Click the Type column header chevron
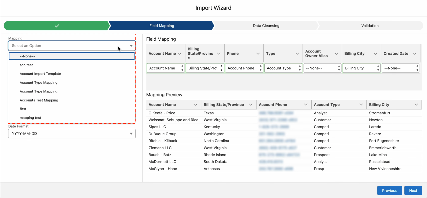427x198 pixels. pyautogui.click(x=297, y=54)
